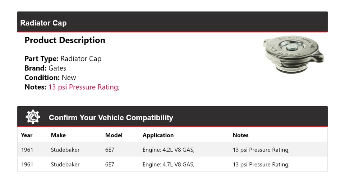Viewport: 345px width, 183px height.
Task: Click the Product Description heading
Action: pos(65,40)
